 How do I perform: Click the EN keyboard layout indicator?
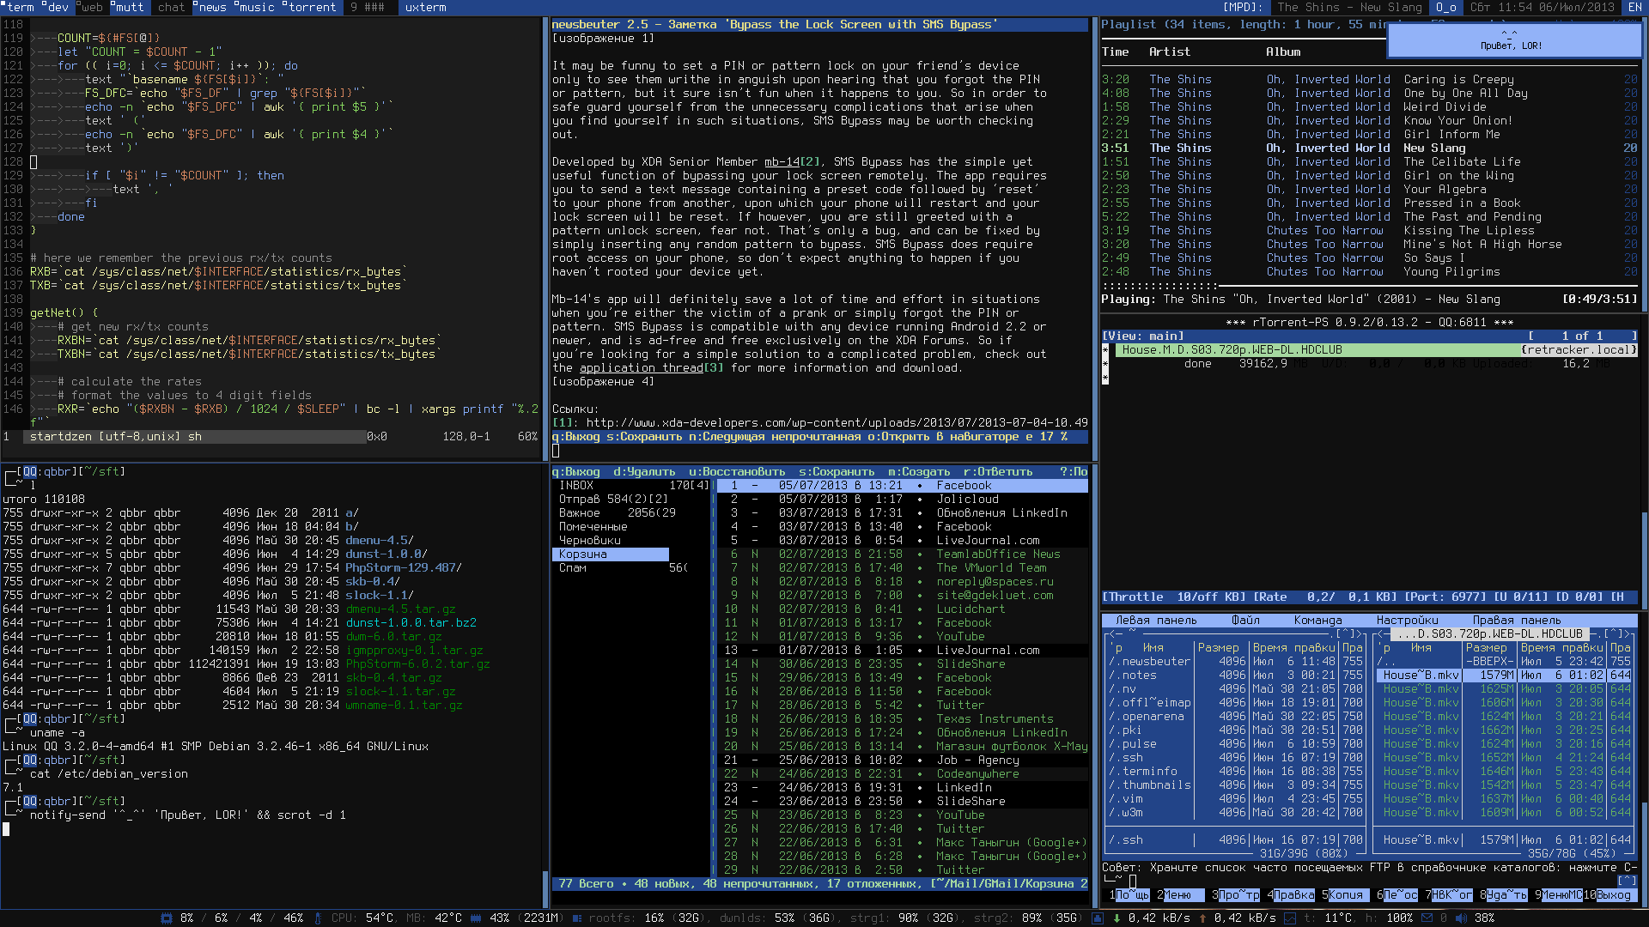(x=1635, y=7)
